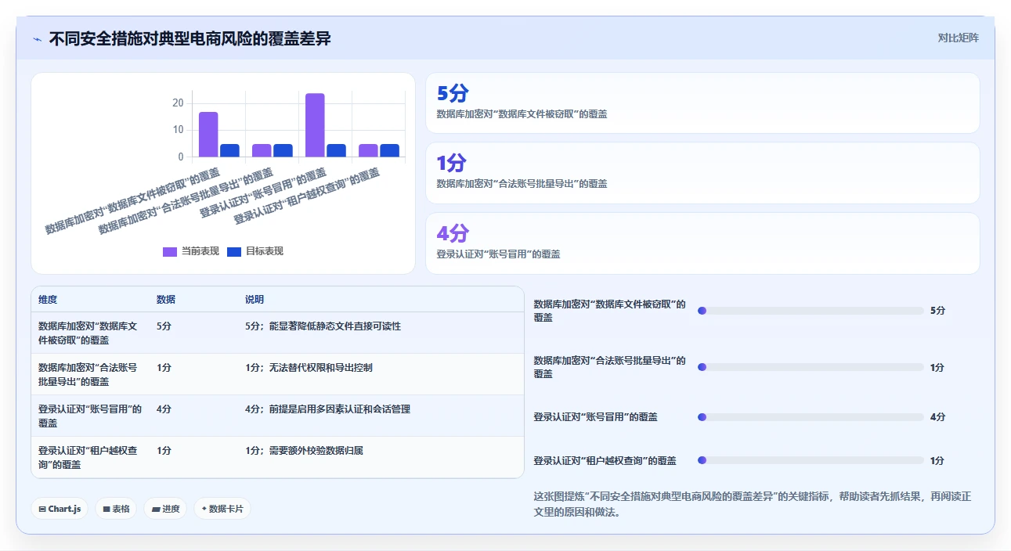Click purple bar for 数据库文件被窃取 category
1011x551 pixels.
coord(208,135)
